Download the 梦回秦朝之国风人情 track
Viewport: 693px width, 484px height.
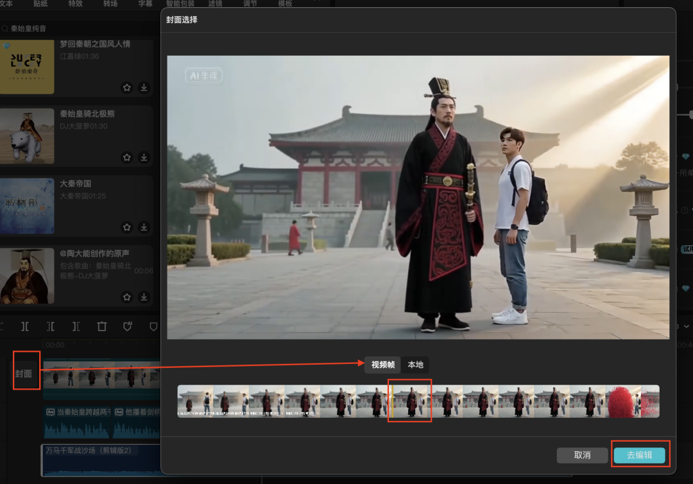[x=144, y=87]
